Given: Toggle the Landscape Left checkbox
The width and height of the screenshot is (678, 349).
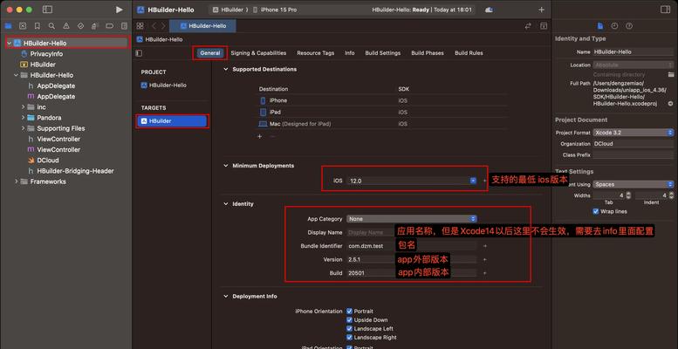Looking at the screenshot, I should pyautogui.click(x=350, y=329).
